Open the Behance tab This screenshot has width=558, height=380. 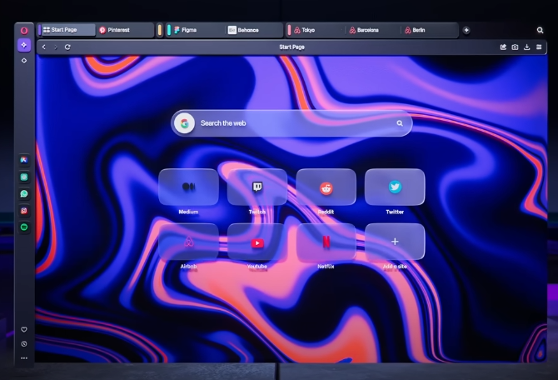click(254, 30)
